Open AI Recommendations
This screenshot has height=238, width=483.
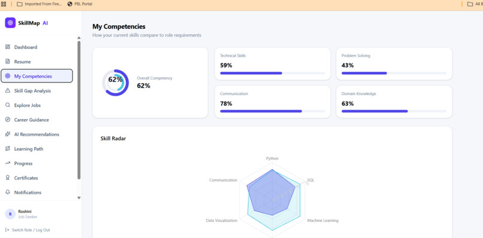(37, 135)
